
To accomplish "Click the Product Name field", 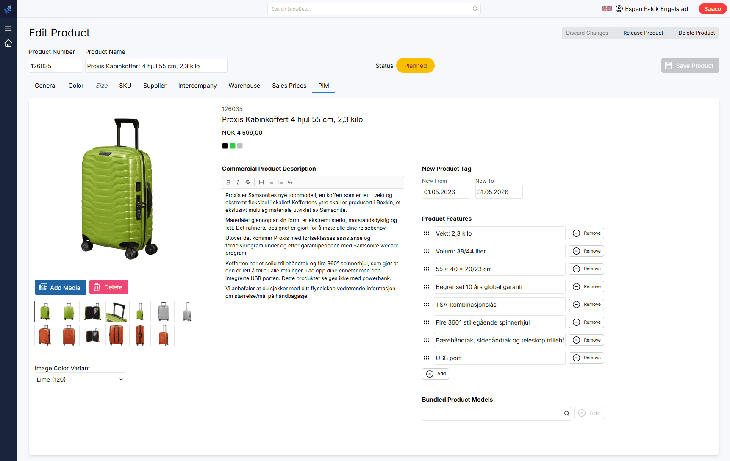I will click(156, 66).
